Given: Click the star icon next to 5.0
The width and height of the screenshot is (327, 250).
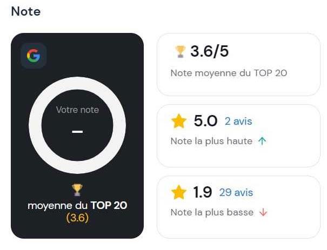Looking at the screenshot, I should (x=179, y=121).
